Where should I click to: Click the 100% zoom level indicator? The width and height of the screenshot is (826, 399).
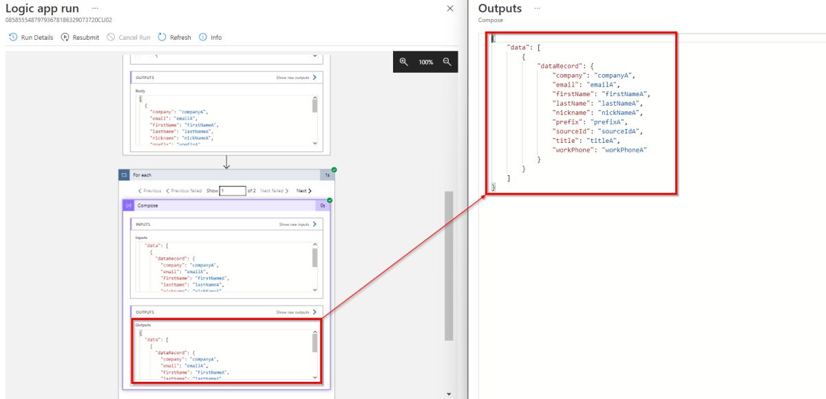tap(426, 62)
